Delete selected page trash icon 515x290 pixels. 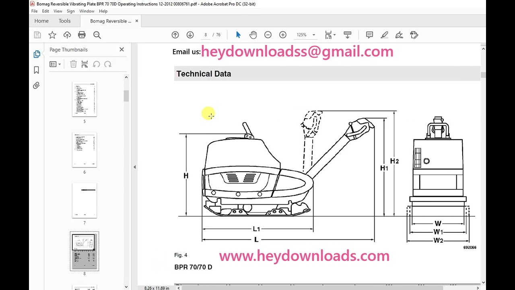pos(73,64)
